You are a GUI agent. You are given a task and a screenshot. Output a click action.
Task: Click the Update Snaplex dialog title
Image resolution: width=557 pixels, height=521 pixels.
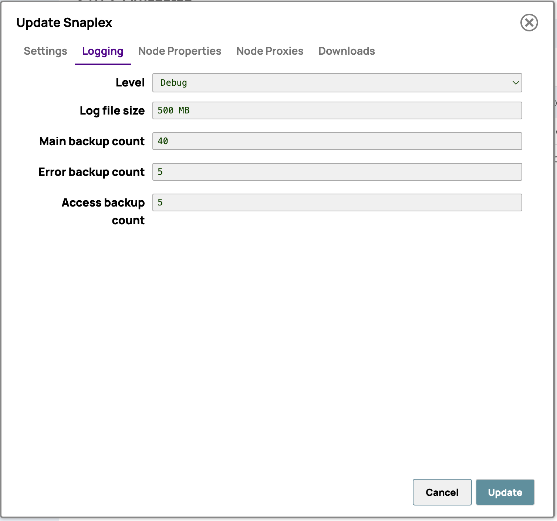pyautogui.click(x=64, y=22)
